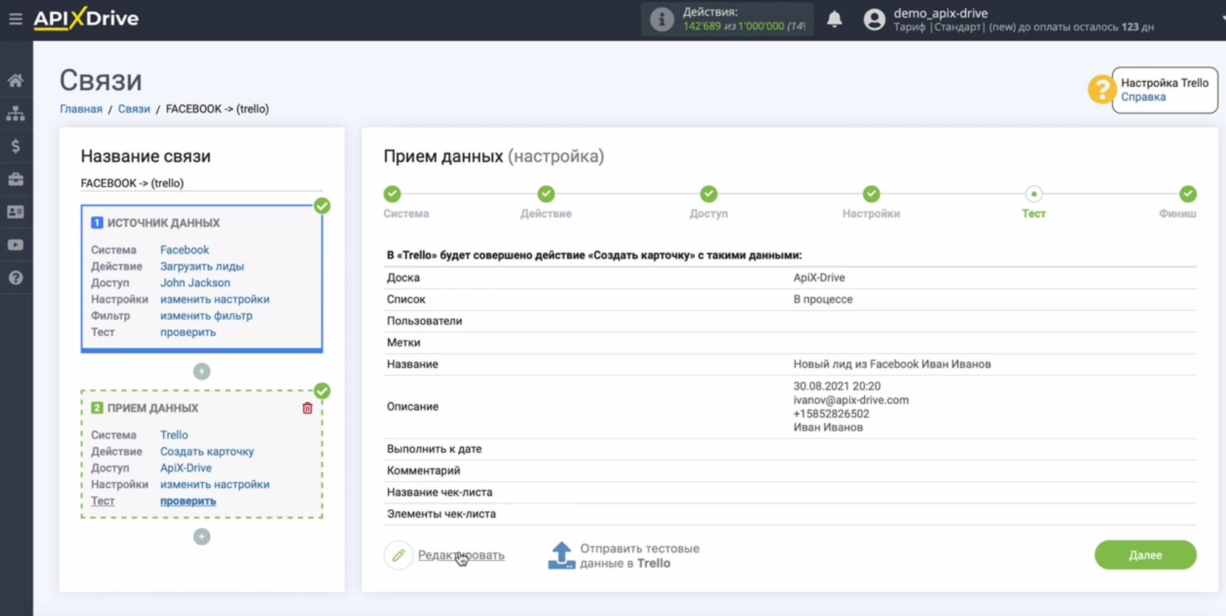Image resolution: width=1226 pixels, height=616 pixels.
Task: Add a block between source and receiver
Action: click(x=202, y=371)
